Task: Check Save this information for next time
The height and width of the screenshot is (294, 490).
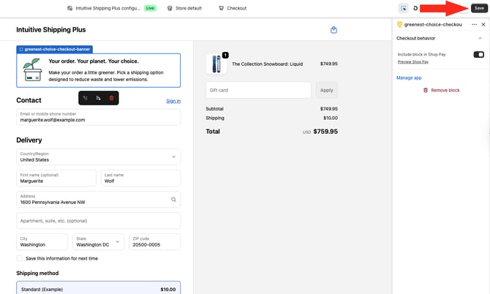Action: coord(20,258)
